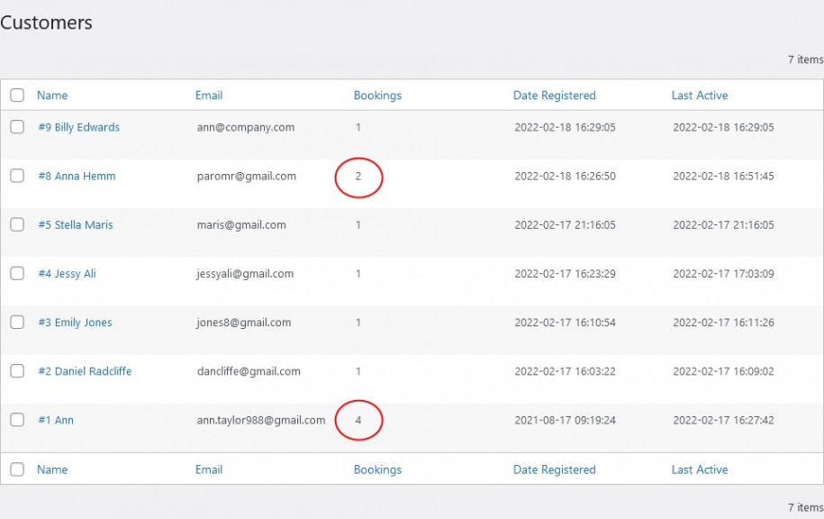Check the box next to #1 Ann

[16, 419]
